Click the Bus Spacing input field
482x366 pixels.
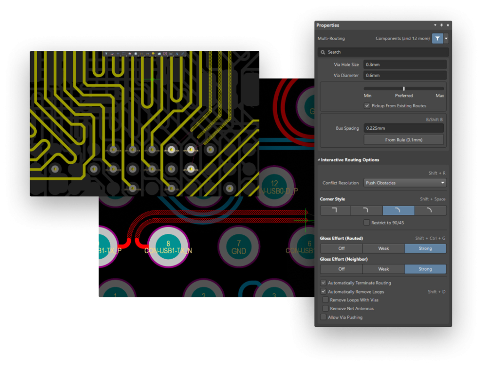[403, 128]
